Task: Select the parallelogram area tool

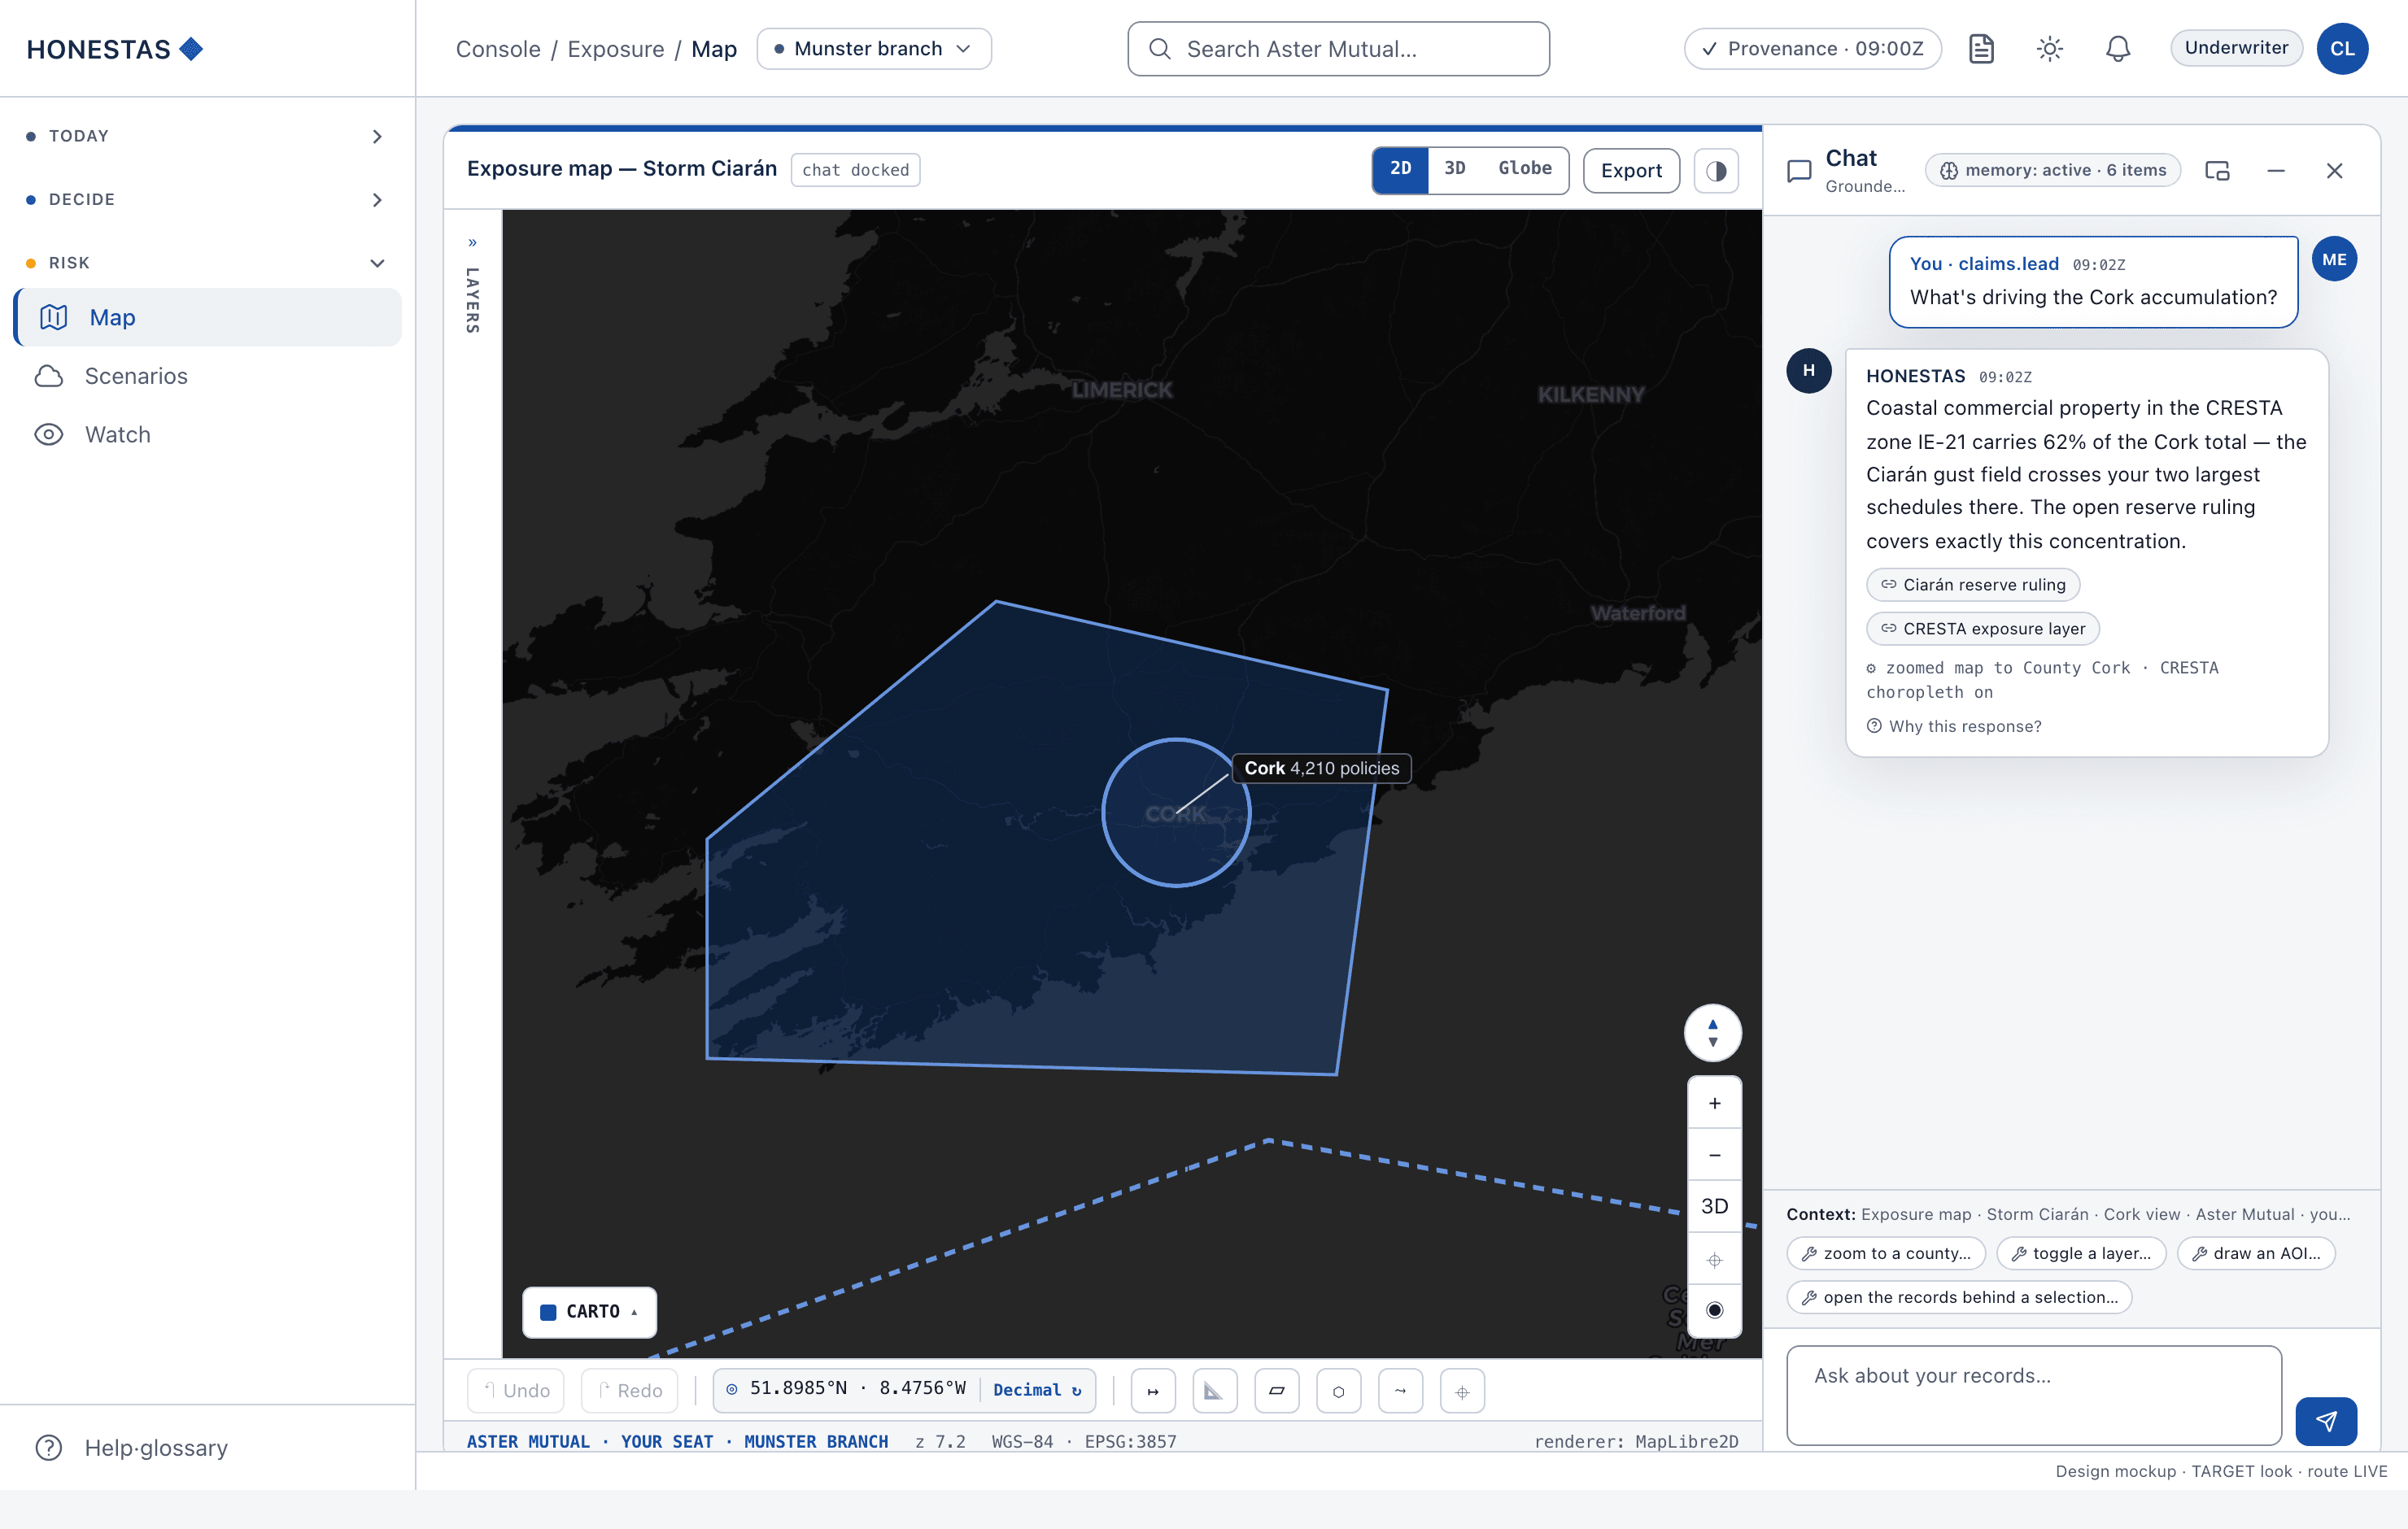Action: (1276, 1391)
